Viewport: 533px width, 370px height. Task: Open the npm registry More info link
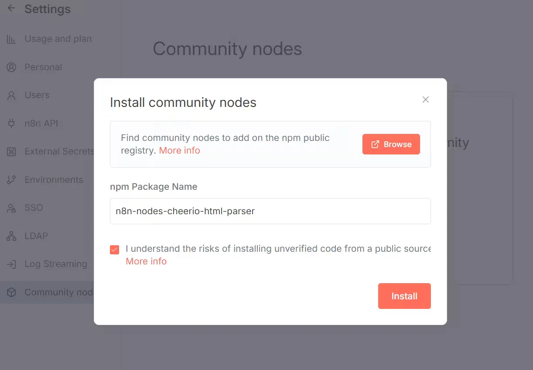pos(179,150)
